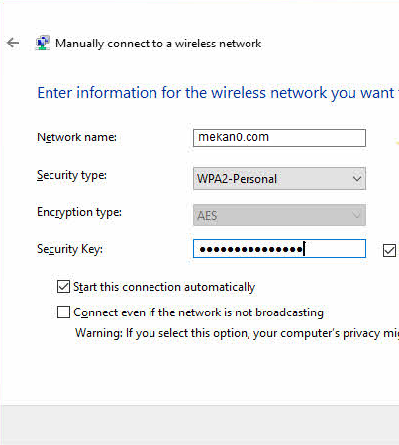The width and height of the screenshot is (399, 445).
Task: Open the AES encryption type dropdown
Action: (279, 215)
